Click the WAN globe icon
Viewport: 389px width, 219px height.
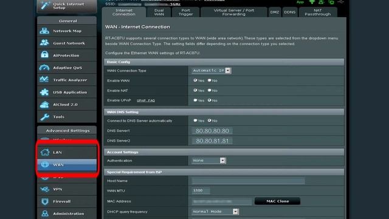(45, 164)
